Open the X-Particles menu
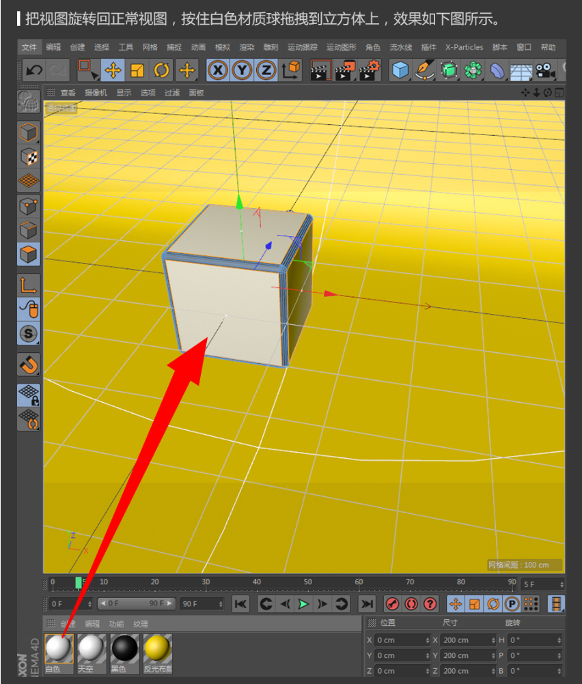This screenshot has width=582, height=684. click(464, 47)
